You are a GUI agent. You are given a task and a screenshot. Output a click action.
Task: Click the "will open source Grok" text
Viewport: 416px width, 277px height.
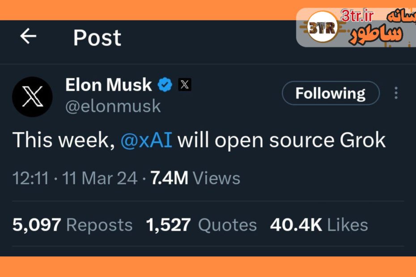[x=281, y=140]
